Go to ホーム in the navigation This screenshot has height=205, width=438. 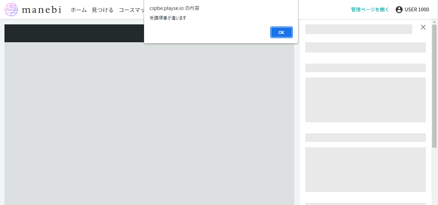[79, 10]
